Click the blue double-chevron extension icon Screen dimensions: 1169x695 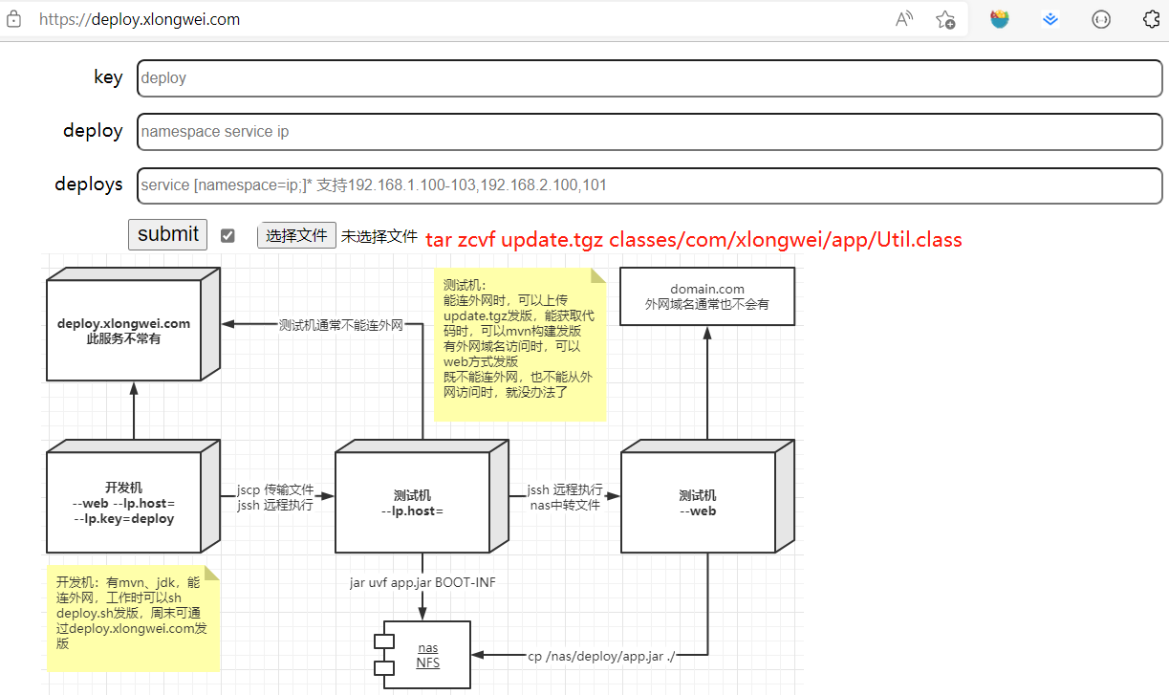(1050, 19)
